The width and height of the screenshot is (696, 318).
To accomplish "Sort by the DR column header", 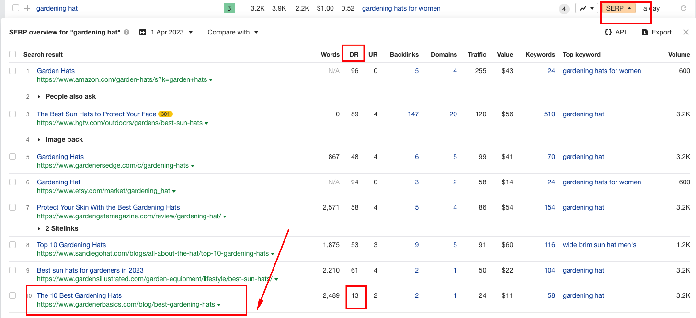I will (354, 54).
